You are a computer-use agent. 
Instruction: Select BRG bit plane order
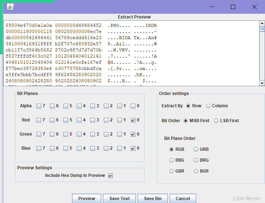(x=196, y=160)
